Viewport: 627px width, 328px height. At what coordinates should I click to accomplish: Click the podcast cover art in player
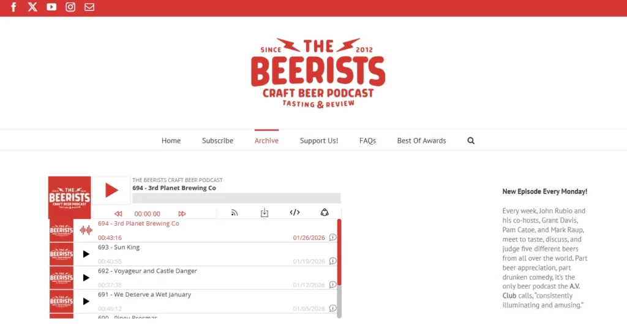[x=70, y=197]
